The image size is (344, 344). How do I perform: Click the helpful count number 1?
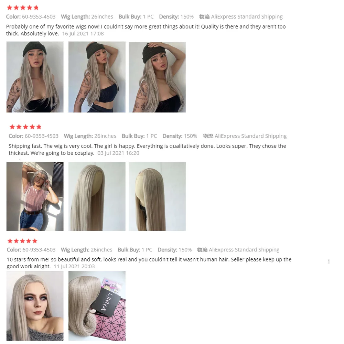point(329,261)
